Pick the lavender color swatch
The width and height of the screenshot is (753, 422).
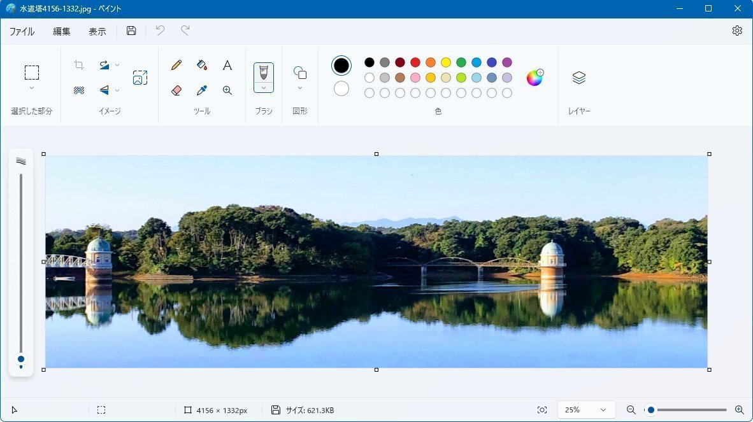tap(507, 78)
